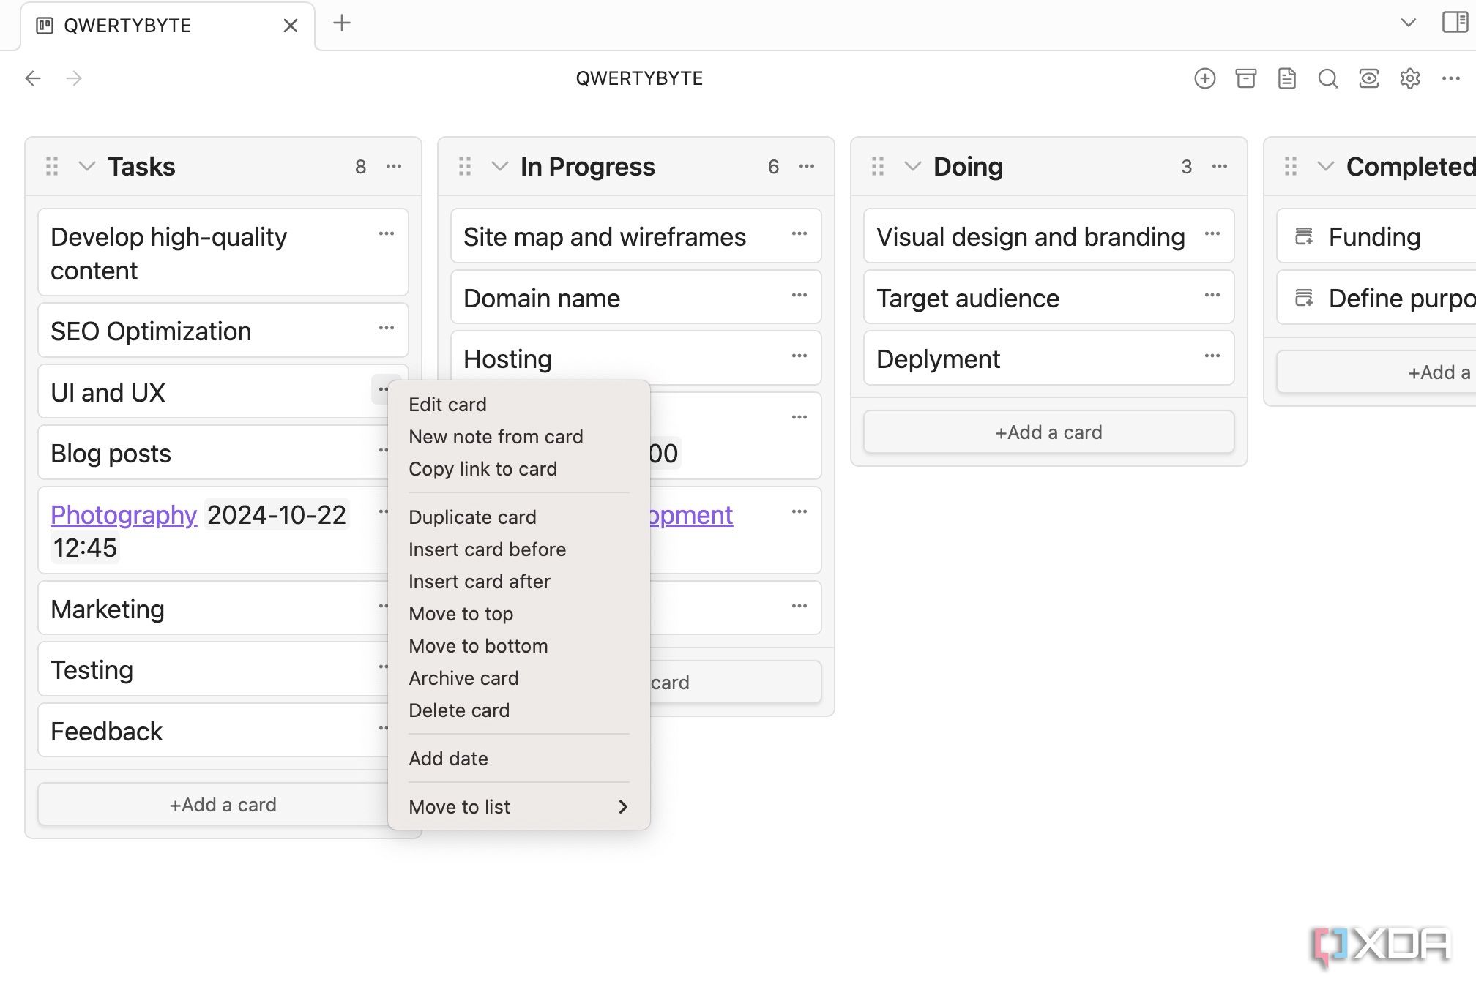
Task: Grab the Doing list drag handle
Action: pyautogui.click(x=878, y=167)
